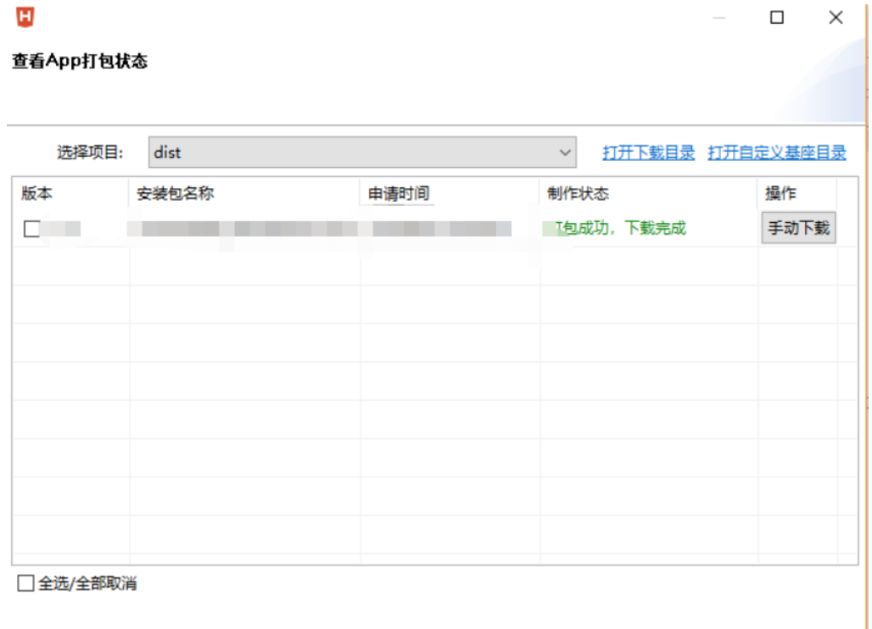Viewport: 872px width, 629px height.
Task: Open the 打开下载目录 link
Action: click(648, 153)
